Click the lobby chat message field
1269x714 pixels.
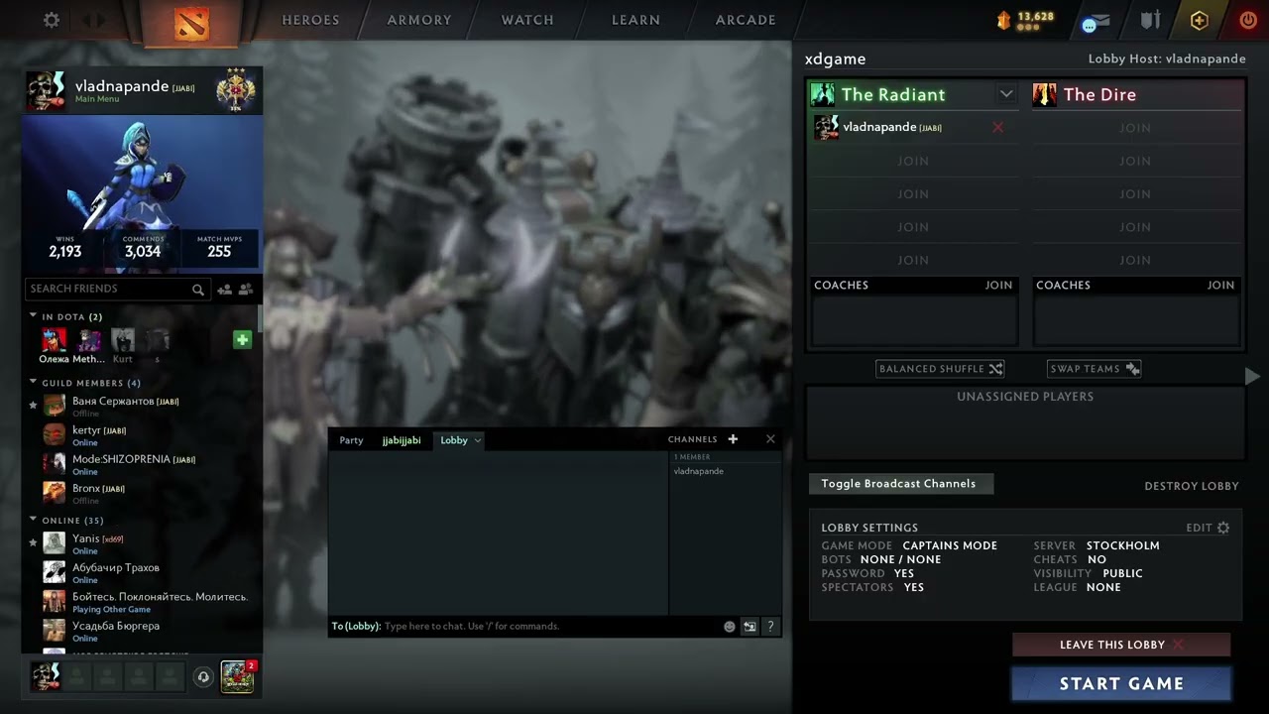pos(551,627)
